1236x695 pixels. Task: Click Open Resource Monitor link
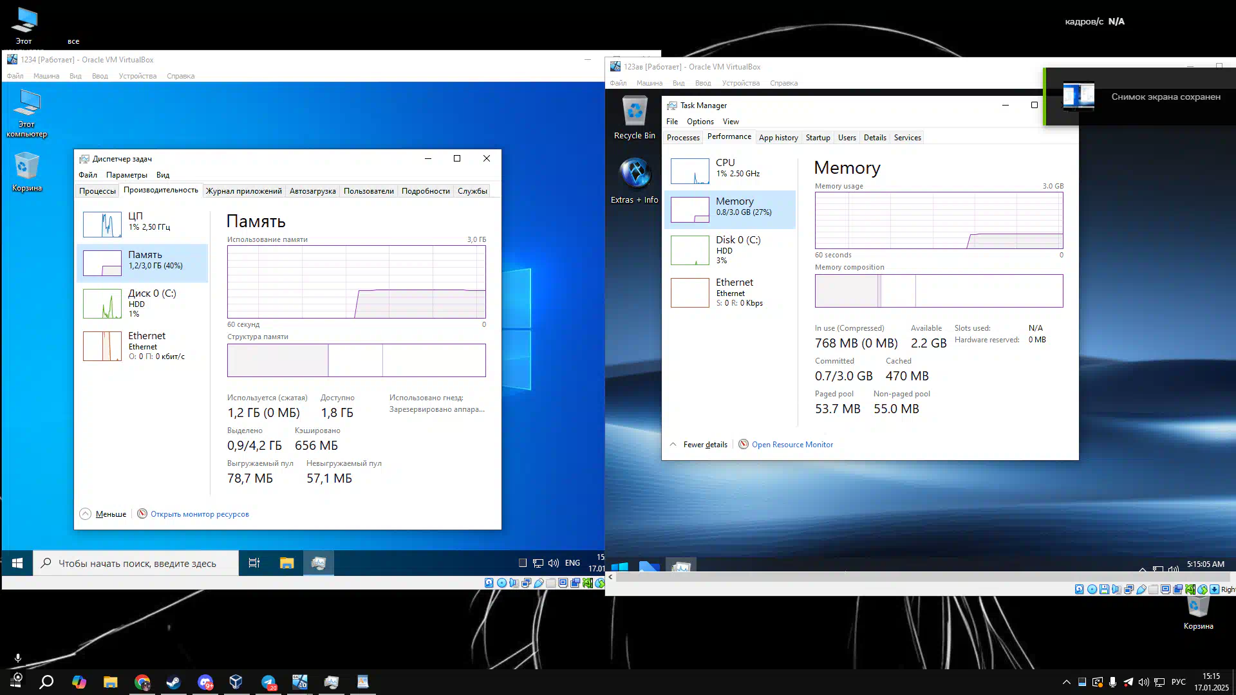(792, 445)
